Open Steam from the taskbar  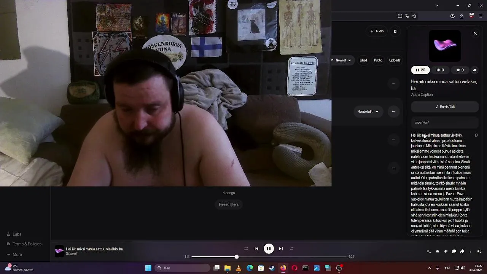point(272,268)
